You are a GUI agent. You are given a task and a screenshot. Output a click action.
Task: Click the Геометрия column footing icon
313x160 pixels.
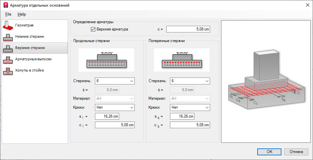click(8, 25)
